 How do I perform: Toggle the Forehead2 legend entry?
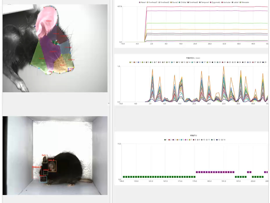click(164, 2)
